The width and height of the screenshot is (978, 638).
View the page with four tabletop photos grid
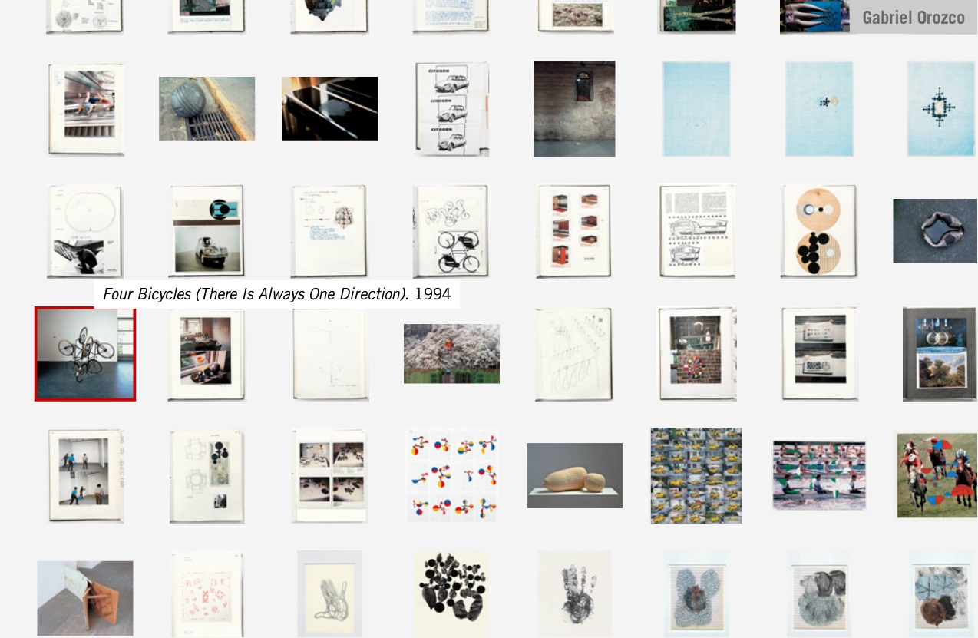329,476
